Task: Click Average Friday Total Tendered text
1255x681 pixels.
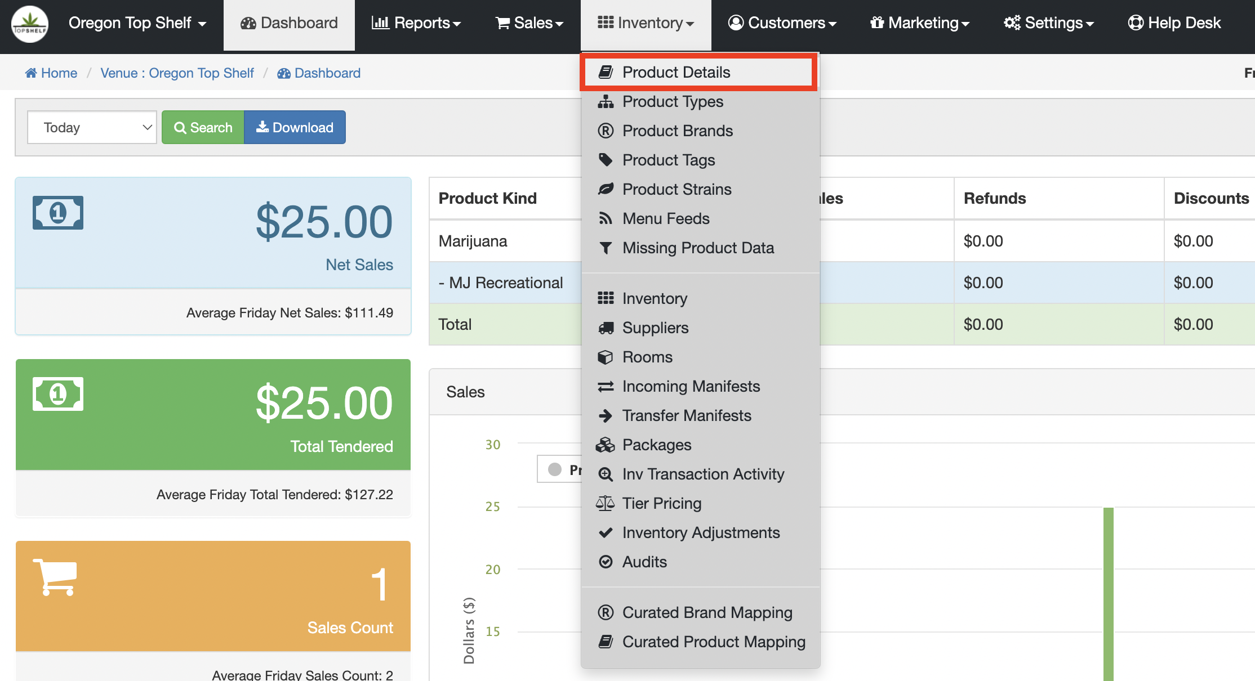Action: [x=275, y=495]
